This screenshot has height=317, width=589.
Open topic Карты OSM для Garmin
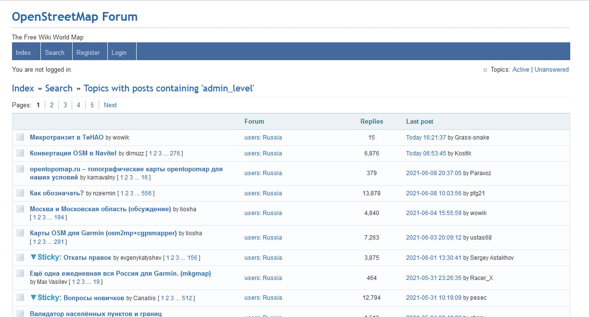pyautogui.click(x=103, y=233)
